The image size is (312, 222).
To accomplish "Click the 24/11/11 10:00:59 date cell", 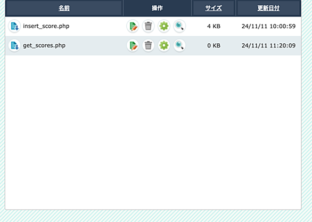I will (268, 26).
